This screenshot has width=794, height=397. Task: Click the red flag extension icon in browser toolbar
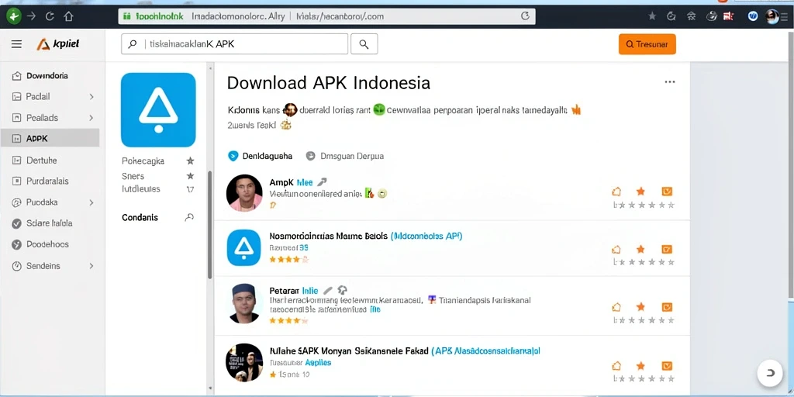[x=729, y=16]
